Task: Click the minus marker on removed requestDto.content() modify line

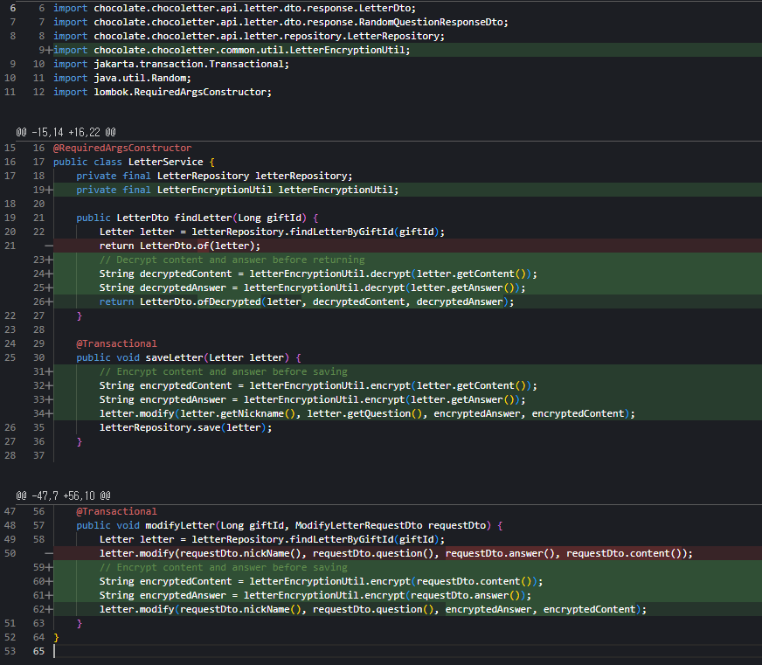Action: [x=48, y=553]
